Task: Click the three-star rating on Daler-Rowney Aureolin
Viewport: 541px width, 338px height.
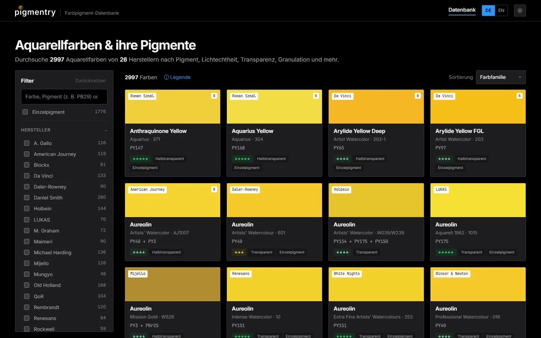Action: 239,252
